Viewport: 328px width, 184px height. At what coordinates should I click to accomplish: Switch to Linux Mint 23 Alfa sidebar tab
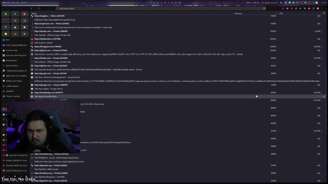(15, 155)
